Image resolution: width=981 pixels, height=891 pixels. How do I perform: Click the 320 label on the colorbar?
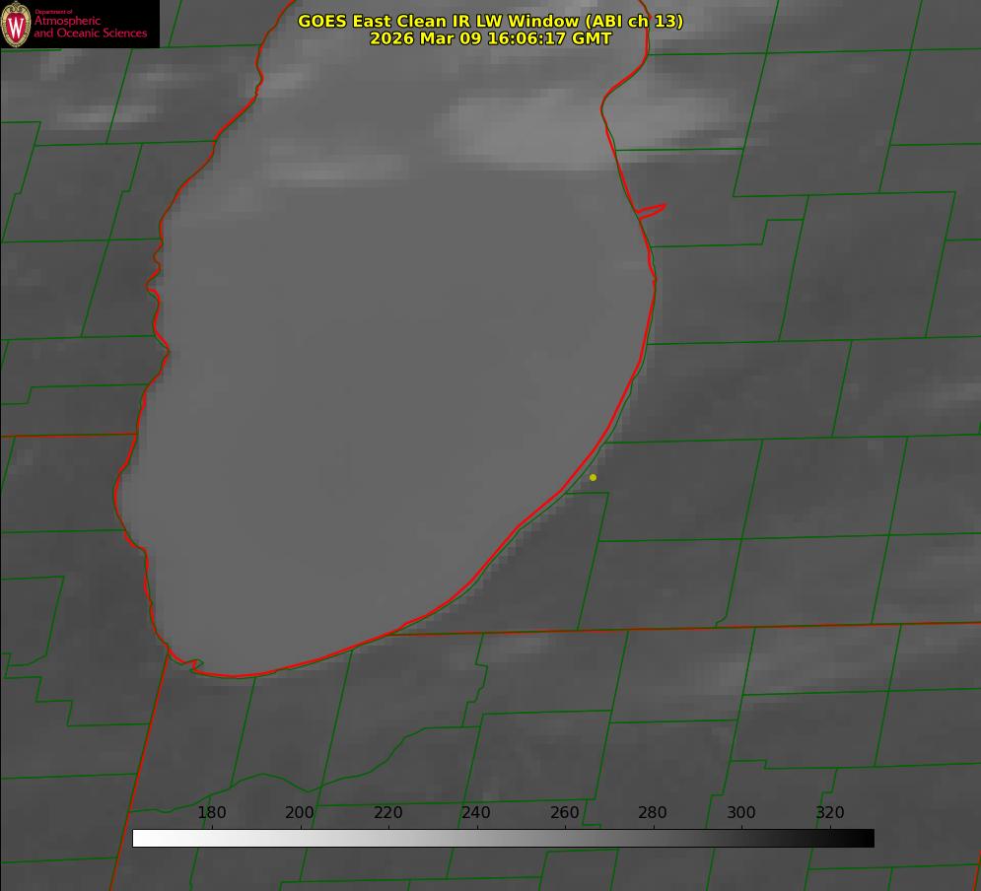pyautogui.click(x=829, y=813)
